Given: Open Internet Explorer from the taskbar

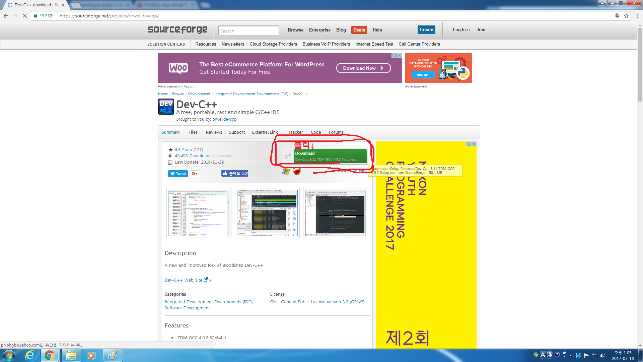Looking at the screenshot, I should coord(30,355).
